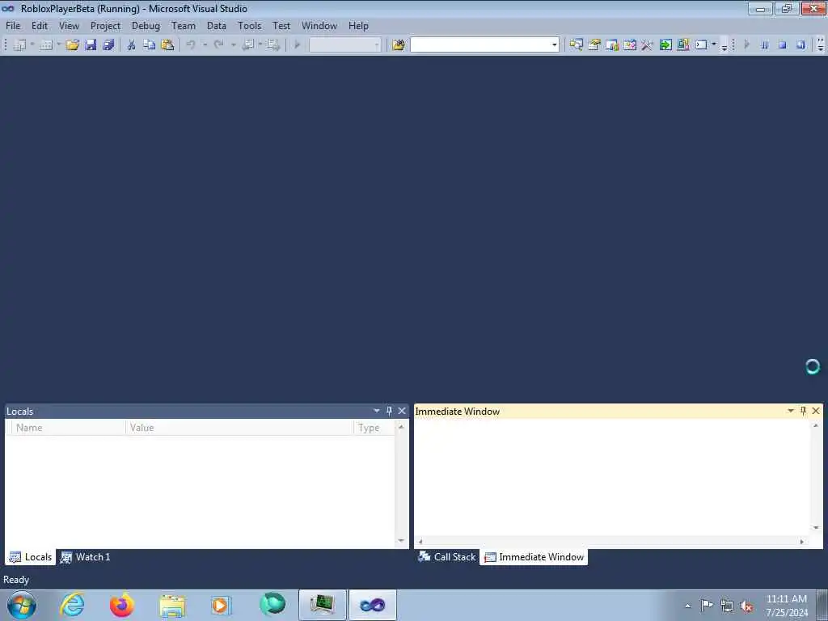Image resolution: width=828 pixels, height=621 pixels.
Task: Click the Name column header in Locals
Action: tap(68, 428)
